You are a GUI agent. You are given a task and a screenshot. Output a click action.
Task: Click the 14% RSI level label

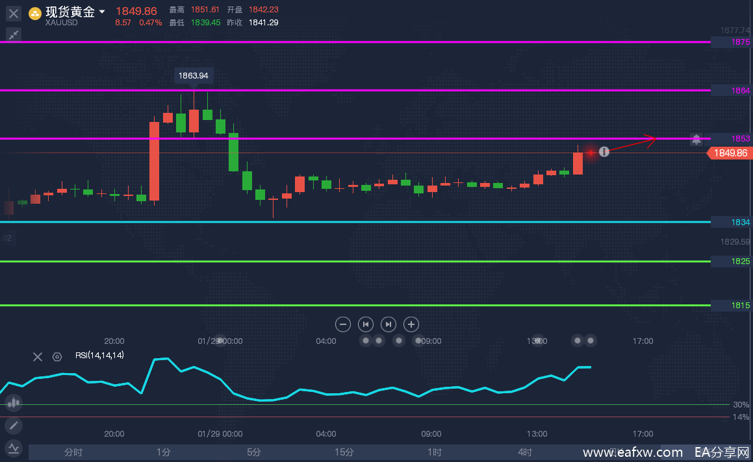741,417
